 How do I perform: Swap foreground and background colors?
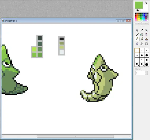coord(146,3)
